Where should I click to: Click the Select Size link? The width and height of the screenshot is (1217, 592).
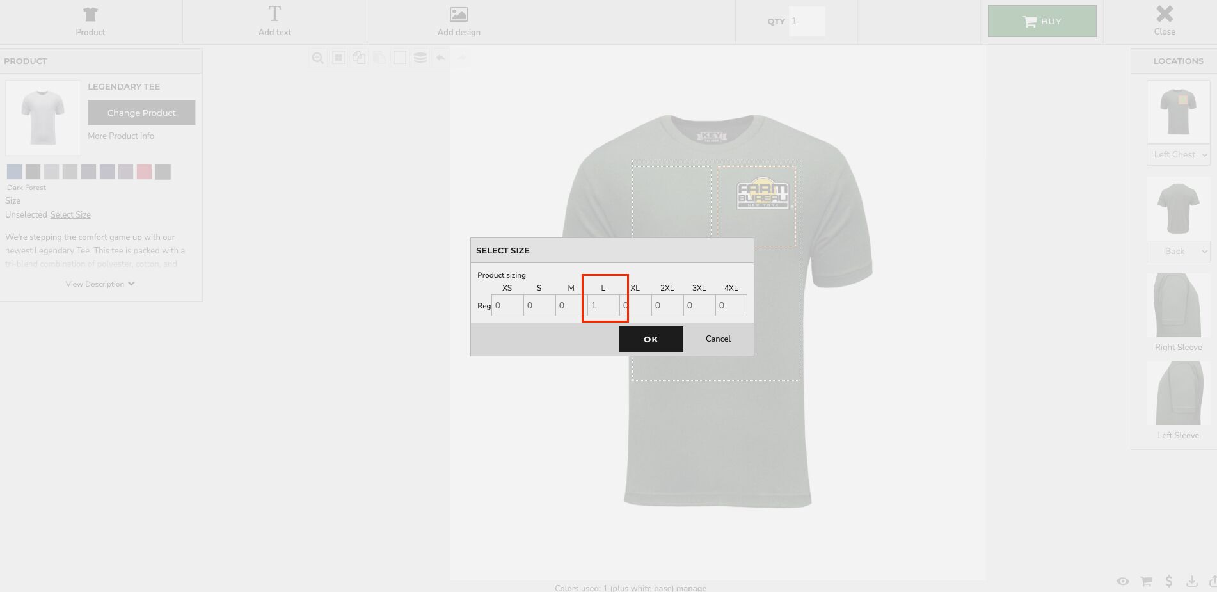point(70,215)
